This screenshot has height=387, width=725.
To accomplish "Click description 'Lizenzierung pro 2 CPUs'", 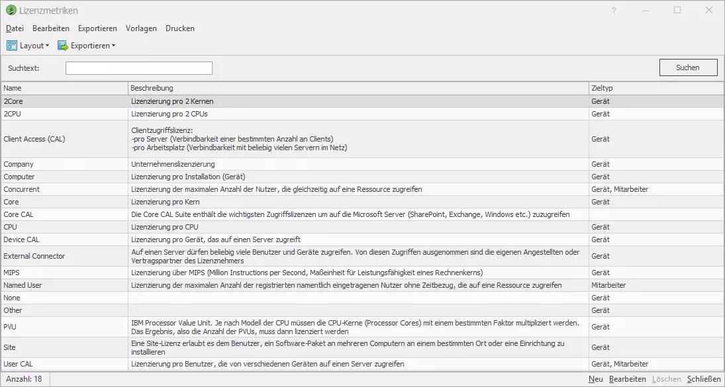I will 169,114.
